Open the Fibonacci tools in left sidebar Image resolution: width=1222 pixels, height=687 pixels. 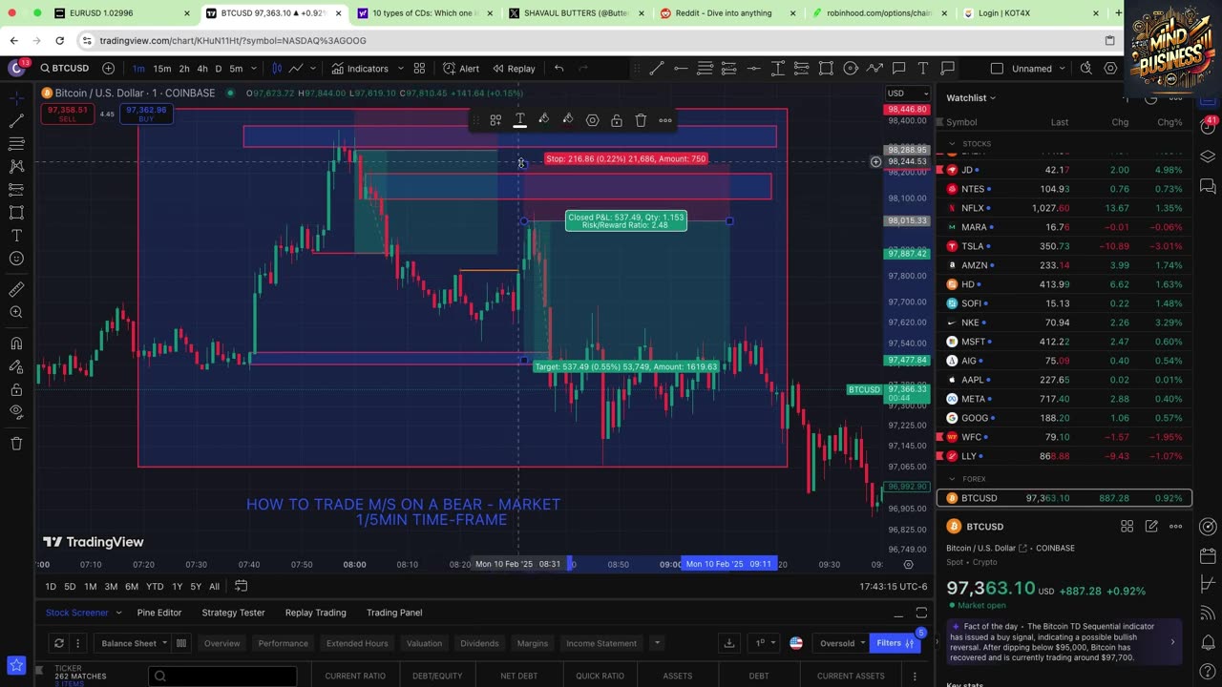16,144
